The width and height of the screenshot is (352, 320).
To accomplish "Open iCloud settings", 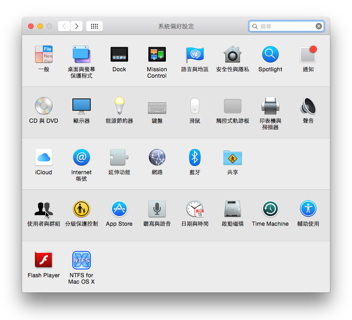I will [43, 158].
